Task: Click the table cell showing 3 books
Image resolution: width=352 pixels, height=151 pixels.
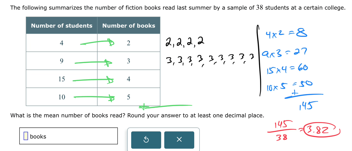Action: coord(129,61)
